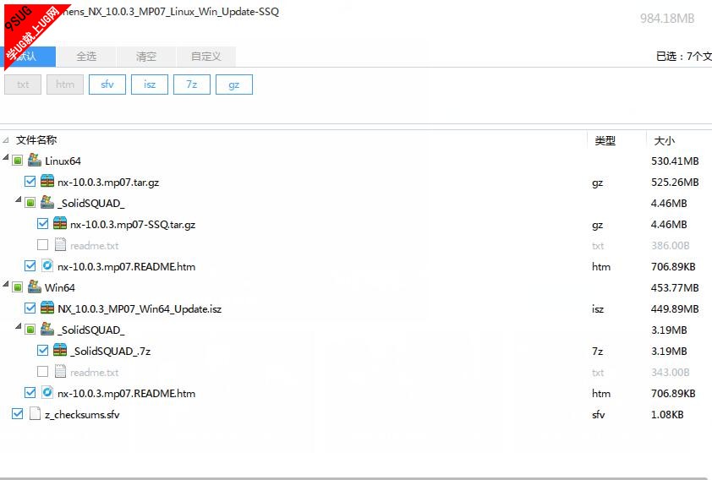Filter by txt file type

(23, 85)
